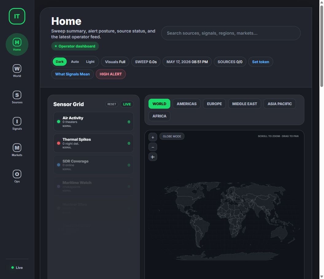The image size is (324, 279).
Task: Toggle LIVE mode in Sensor Grid
Action: point(127,104)
